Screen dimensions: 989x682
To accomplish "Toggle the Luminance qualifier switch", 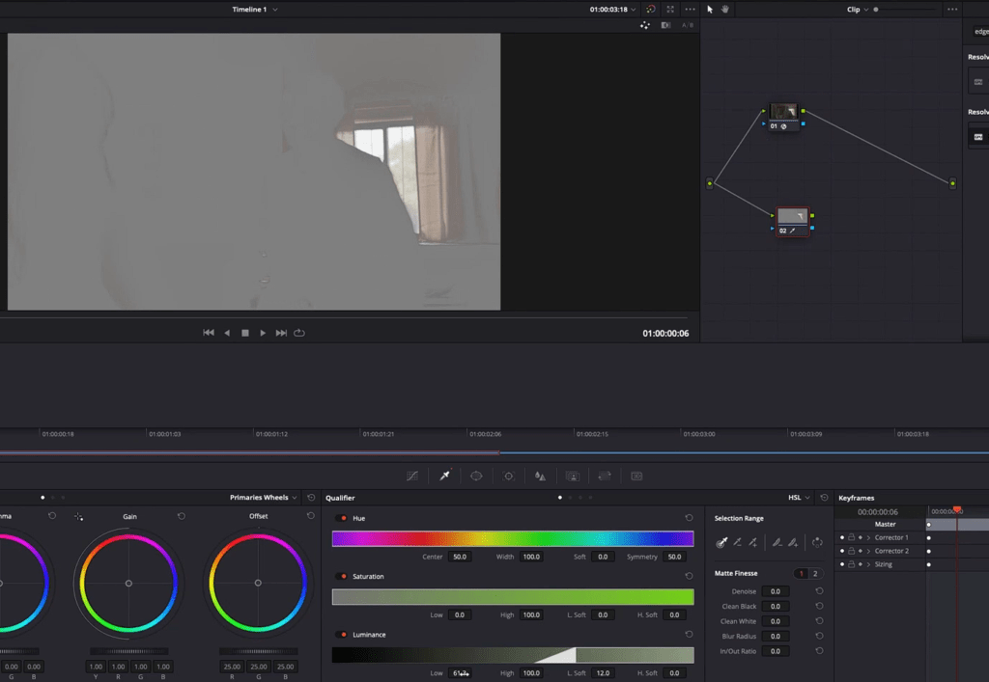I will [x=341, y=635].
